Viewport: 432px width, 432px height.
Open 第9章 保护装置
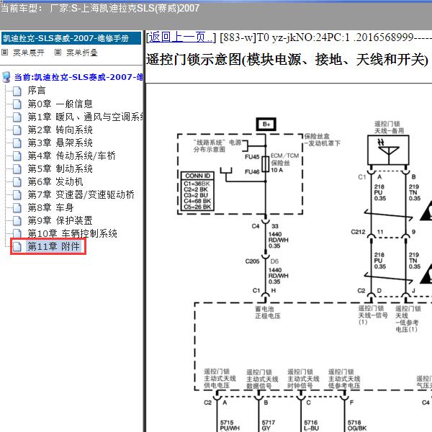[60, 220]
